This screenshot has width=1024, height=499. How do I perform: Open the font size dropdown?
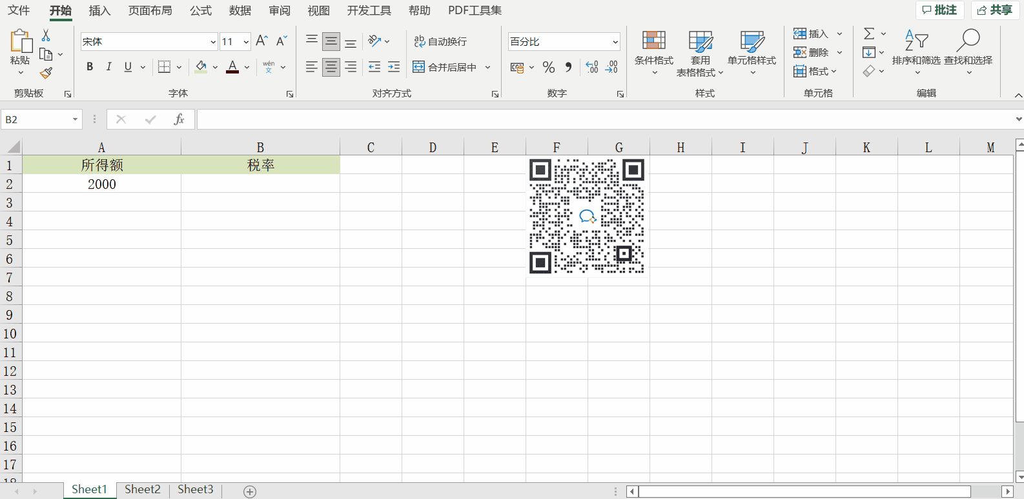coord(246,42)
